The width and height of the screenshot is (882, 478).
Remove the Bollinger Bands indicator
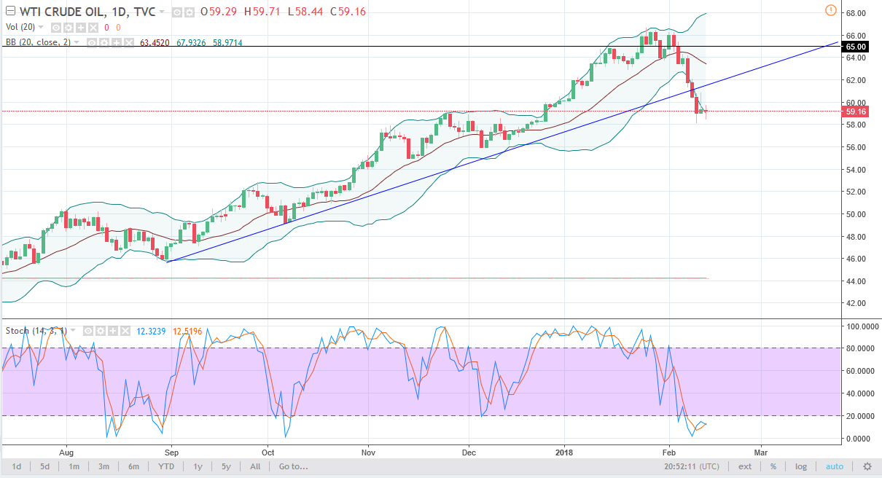tap(129, 43)
